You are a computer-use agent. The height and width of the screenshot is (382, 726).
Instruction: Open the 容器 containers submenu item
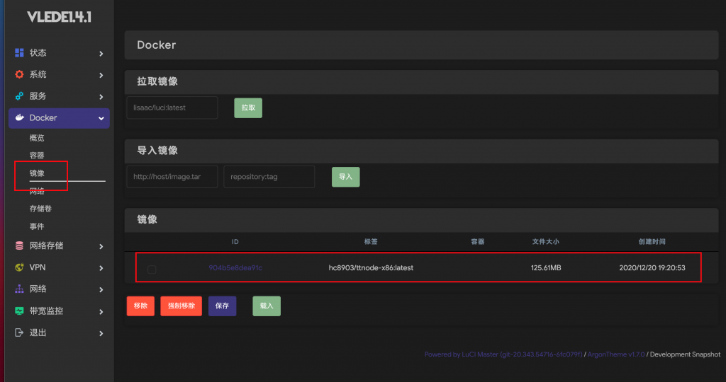(37, 156)
